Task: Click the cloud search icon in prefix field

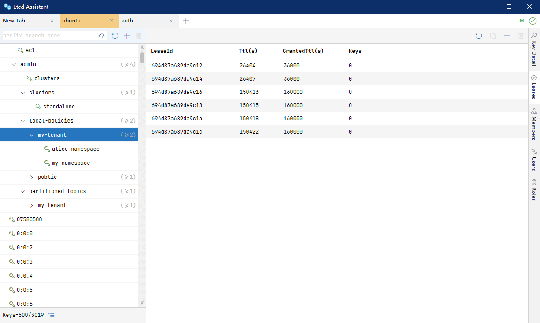Action: click(x=102, y=36)
